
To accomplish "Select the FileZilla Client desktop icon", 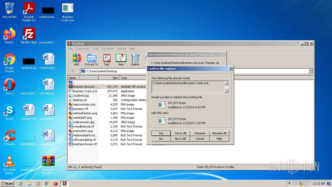I will tap(29, 36).
